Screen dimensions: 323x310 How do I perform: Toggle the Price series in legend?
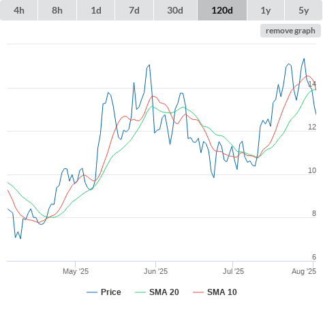(110, 292)
